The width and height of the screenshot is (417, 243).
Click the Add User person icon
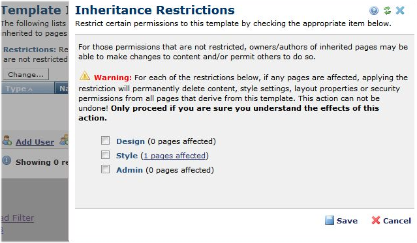pos(7,141)
